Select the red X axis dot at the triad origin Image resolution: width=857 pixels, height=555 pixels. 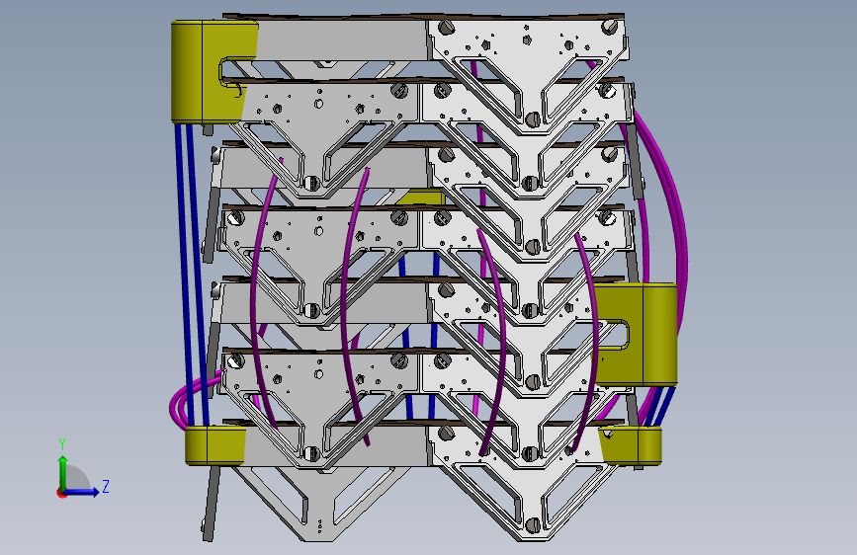point(61,493)
